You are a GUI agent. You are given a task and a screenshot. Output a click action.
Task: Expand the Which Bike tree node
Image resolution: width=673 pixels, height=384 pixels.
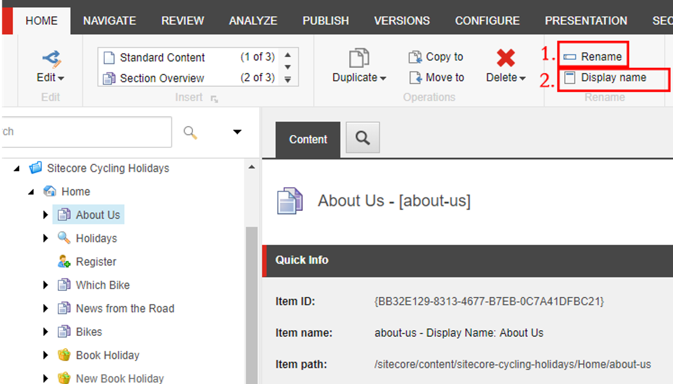tap(45, 285)
